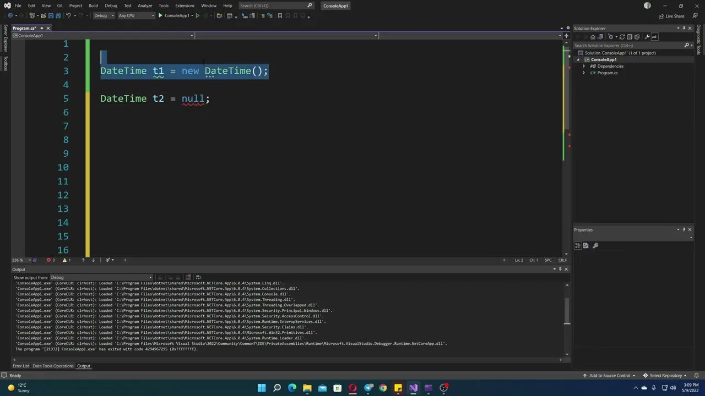Click Solution Explorer Home icon

click(x=593, y=37)
